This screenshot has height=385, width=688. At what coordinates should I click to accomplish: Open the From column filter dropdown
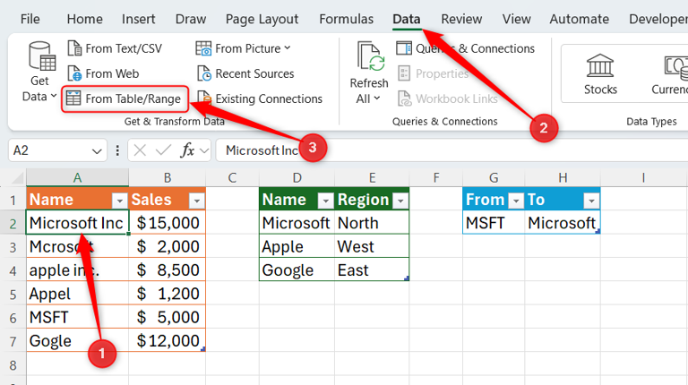pyautogui.click(x=516, y=201)
